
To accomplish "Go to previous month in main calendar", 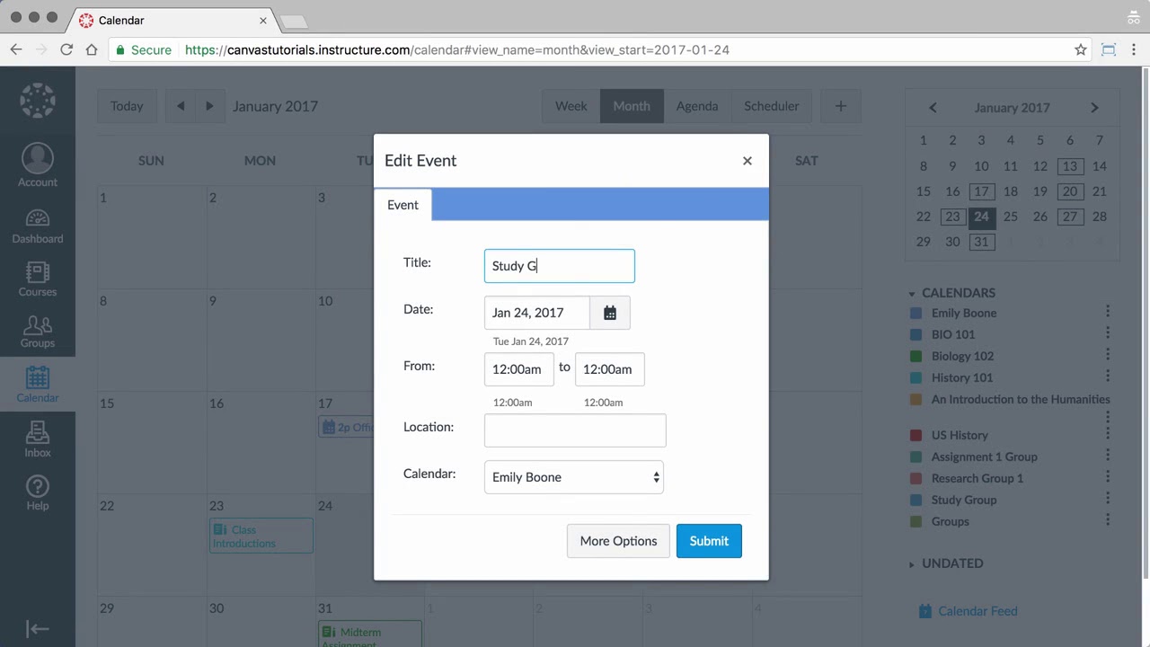I will click(181, 106).
